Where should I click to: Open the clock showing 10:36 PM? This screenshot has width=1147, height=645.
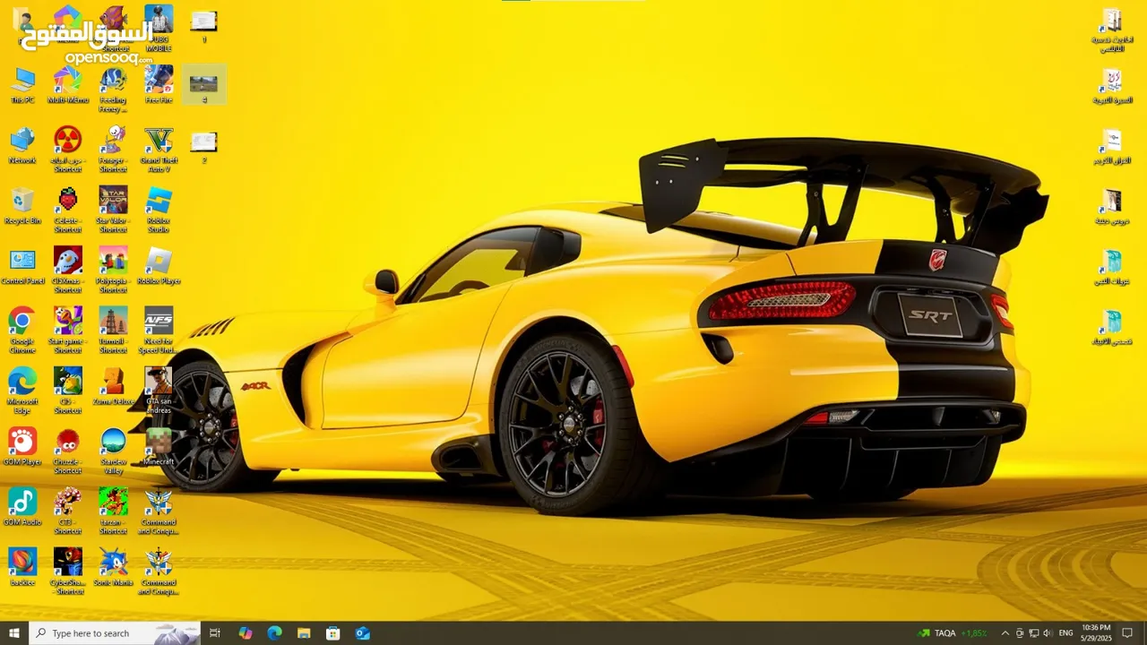click(x=1096, y=633)
